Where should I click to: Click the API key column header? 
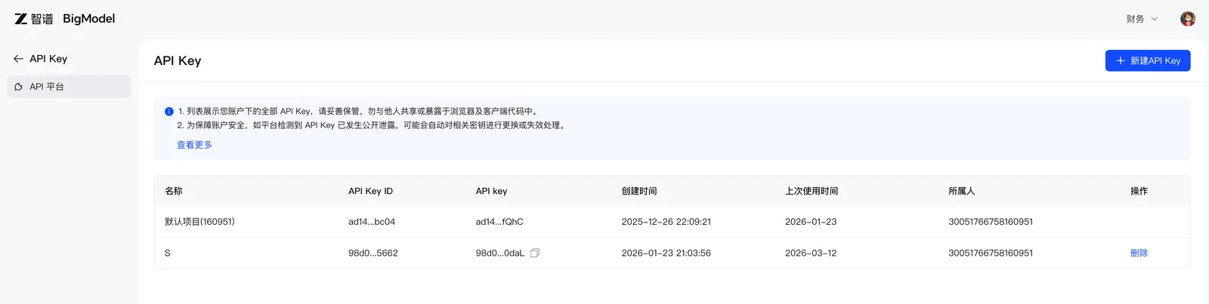pyautogui.click(x=491, y=192)
